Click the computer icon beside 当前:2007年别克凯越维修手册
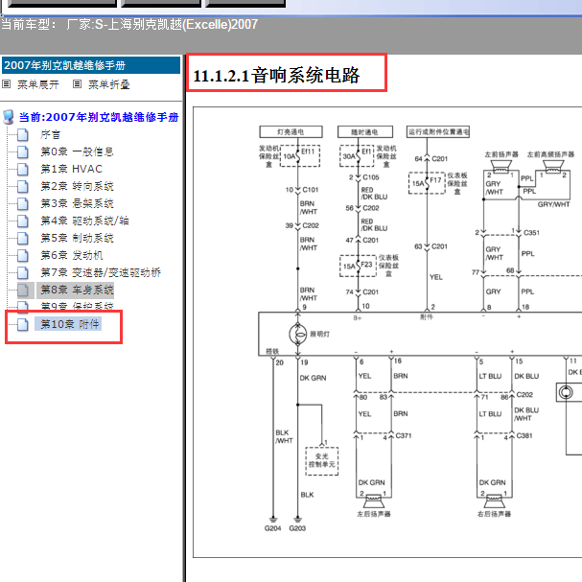582x582 pixels. [9, 117]
